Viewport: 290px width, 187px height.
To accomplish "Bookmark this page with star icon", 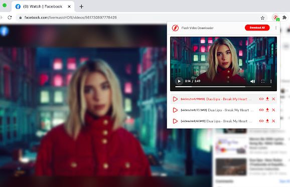I will pos(262,18).
